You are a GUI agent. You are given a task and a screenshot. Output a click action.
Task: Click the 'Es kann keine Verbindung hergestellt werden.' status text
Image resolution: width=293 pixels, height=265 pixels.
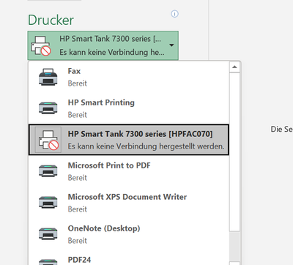[x=146, y=146]
